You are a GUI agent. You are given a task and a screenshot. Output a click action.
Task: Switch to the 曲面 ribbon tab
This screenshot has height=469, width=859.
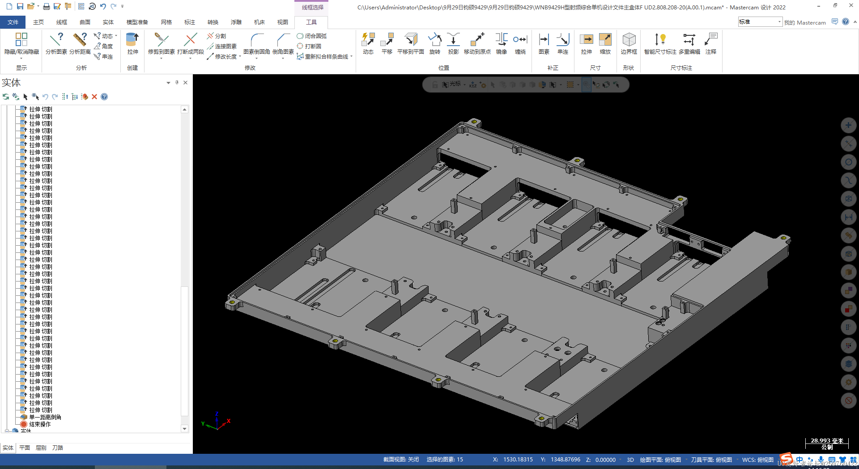pos(85,22)
